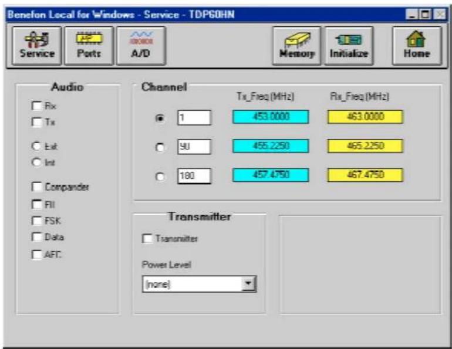Enable the Data checkbox
Viewport: 452px width, 349px height.
pyautogui.click(x=36, y=237)
